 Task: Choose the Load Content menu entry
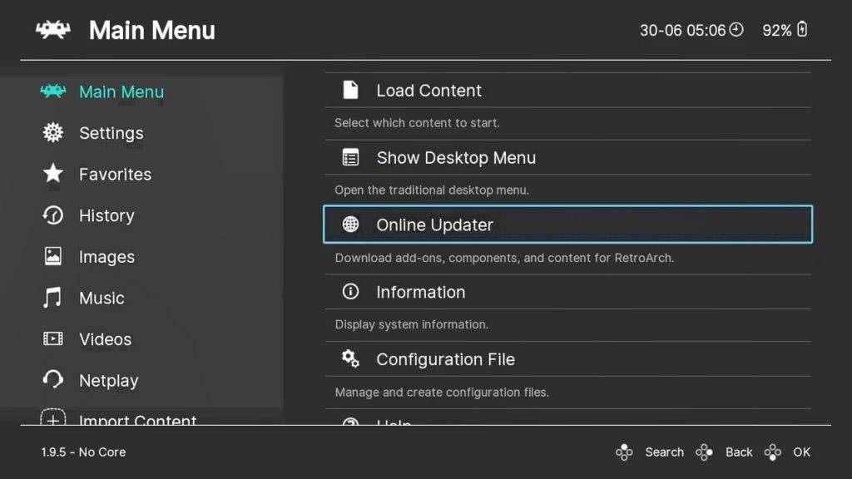coord(567,90)
